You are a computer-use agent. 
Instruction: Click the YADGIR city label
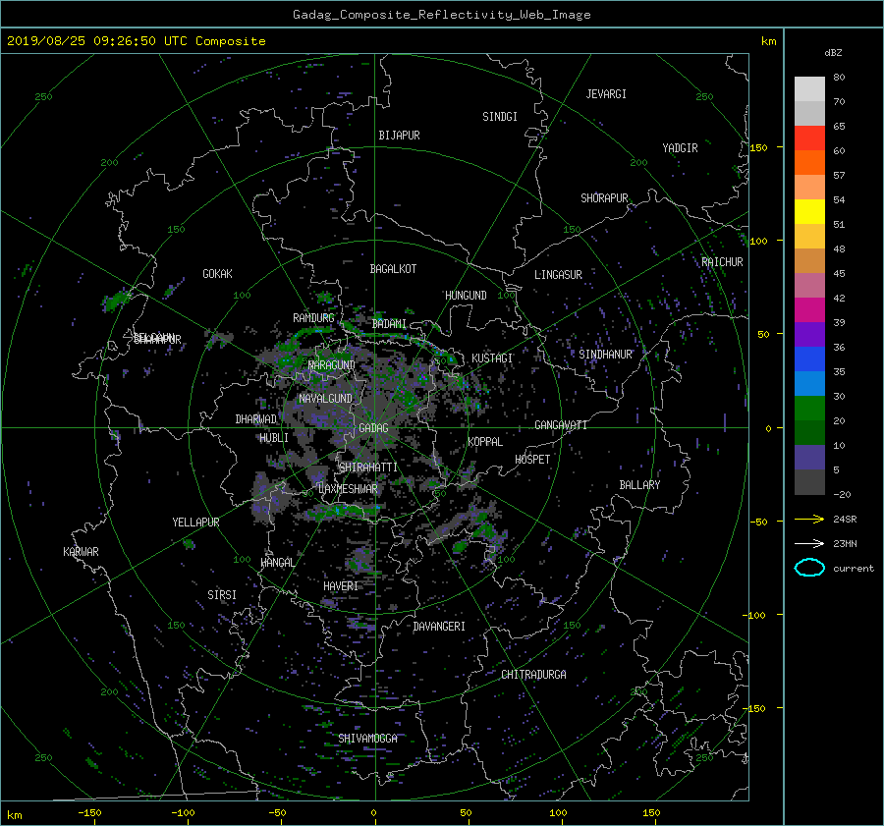tap(680, 148)
